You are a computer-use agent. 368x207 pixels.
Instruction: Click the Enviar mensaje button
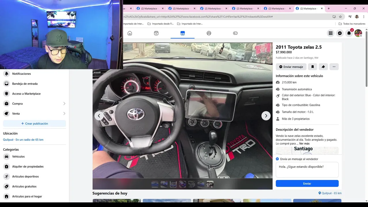tap(291, 67)
